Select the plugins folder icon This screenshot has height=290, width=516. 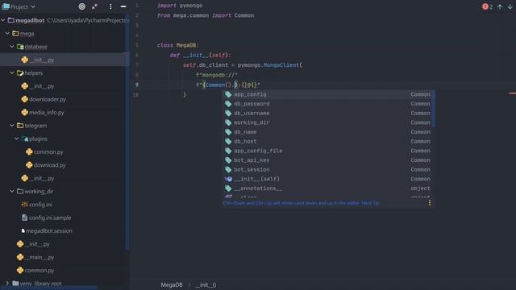coord(25,139)
